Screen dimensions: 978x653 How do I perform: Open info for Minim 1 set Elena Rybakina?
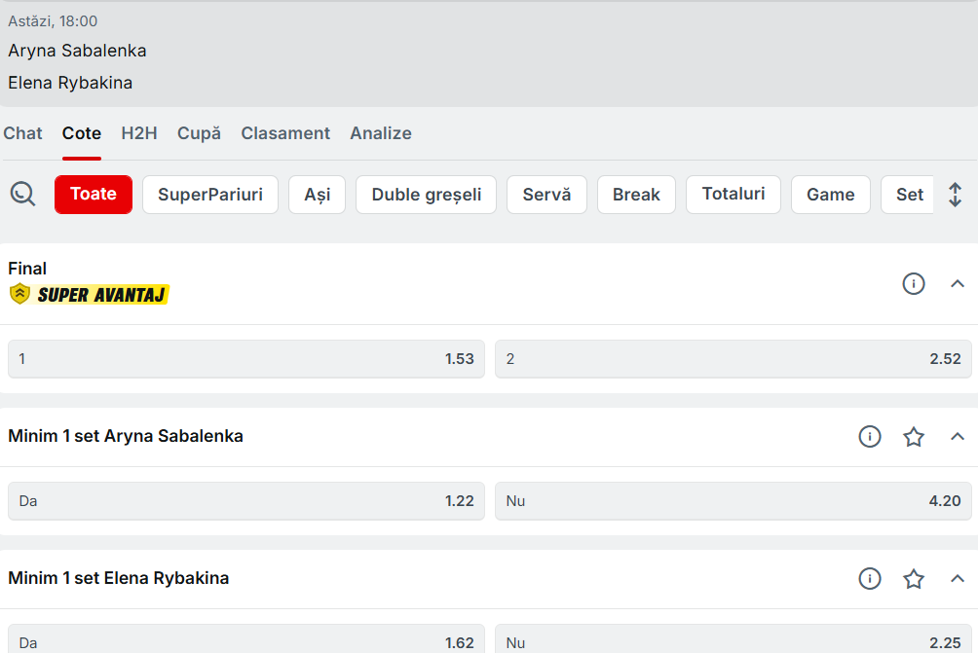869,579
